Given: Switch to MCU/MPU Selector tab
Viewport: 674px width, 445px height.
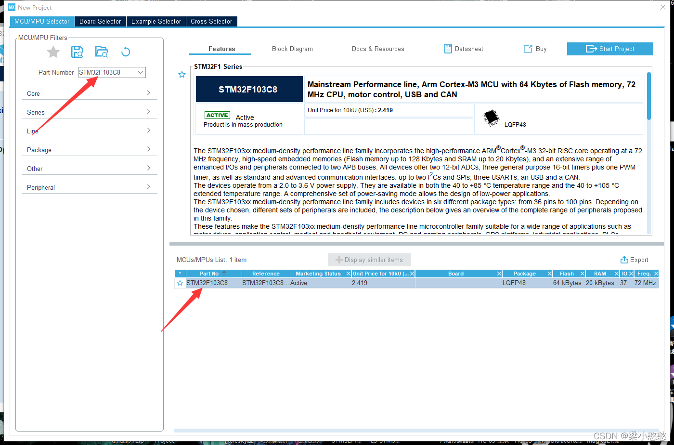Looking at the screenshot, I should pyautogui.click(x=42, y=21).
